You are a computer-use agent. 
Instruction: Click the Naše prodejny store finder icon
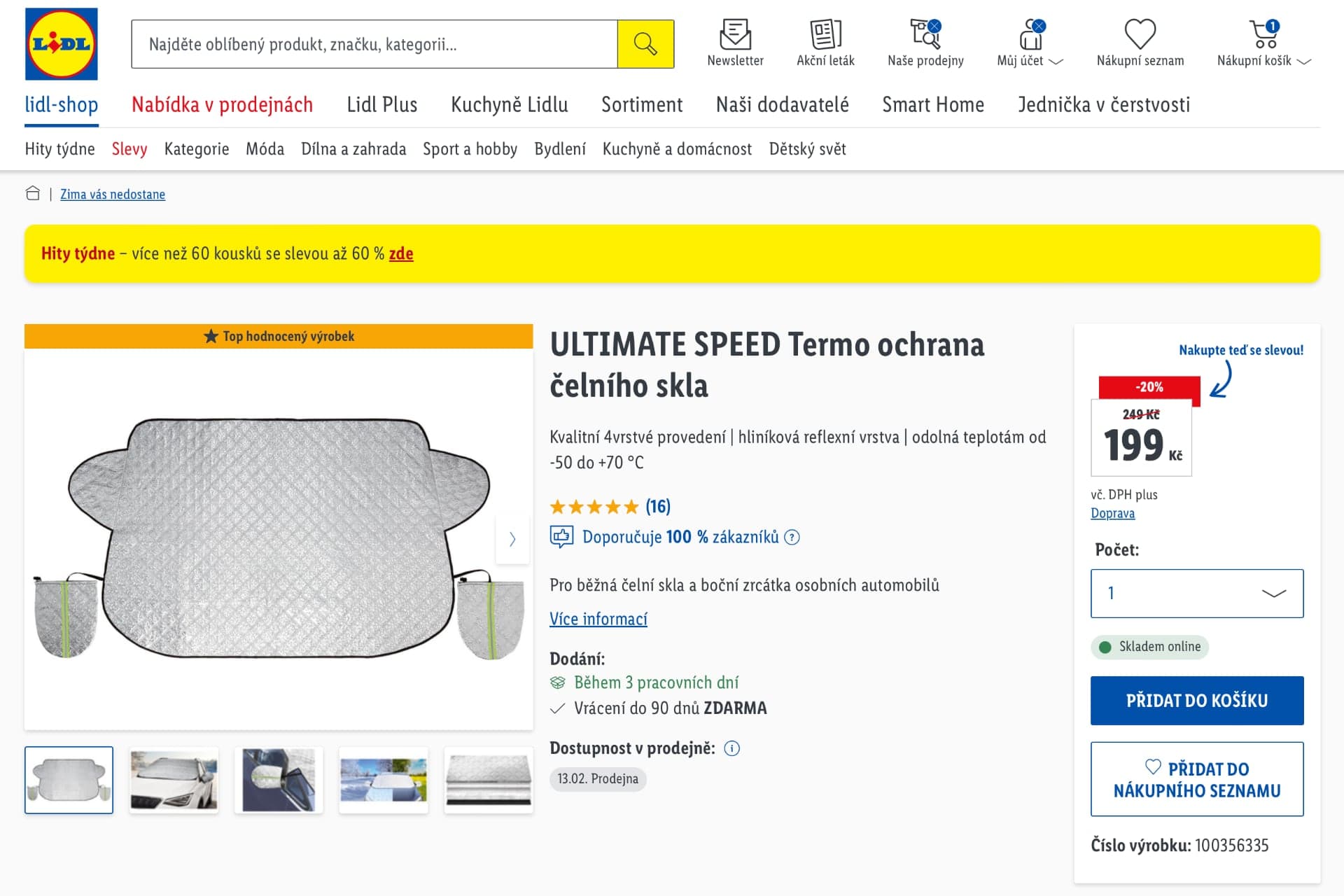tap(924, 34)
